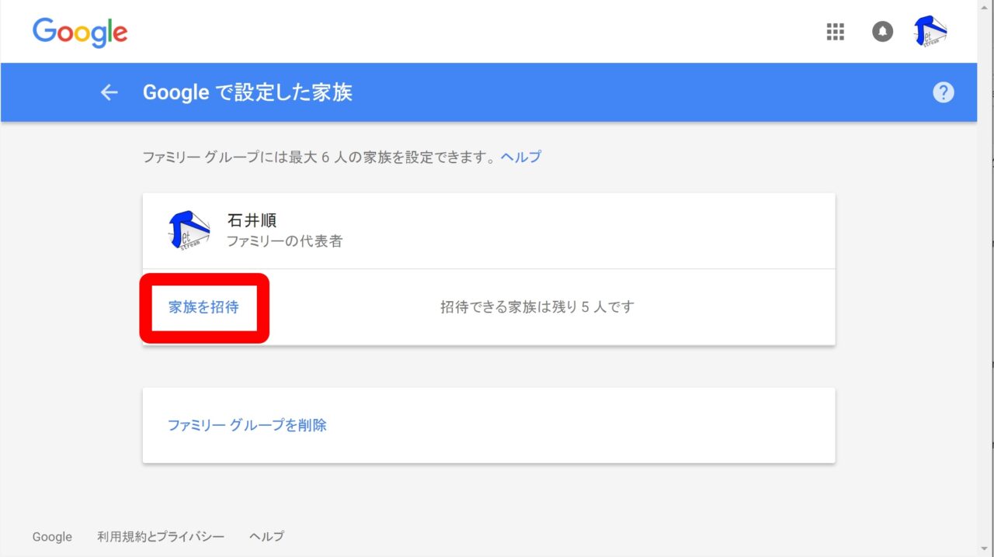Select the 石井順 member name
Screen dimensions: 994x557
pos(252,220)
